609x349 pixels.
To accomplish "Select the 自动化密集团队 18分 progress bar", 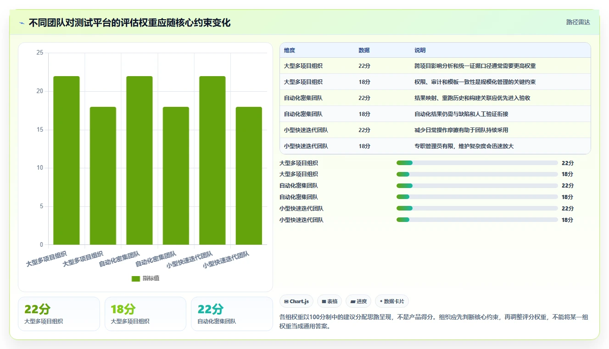I will point(477,197).
